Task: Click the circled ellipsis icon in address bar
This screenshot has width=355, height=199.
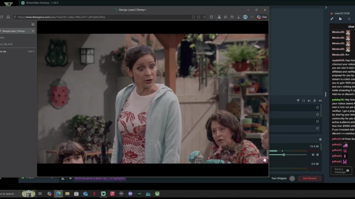Action: coord(199,17)
